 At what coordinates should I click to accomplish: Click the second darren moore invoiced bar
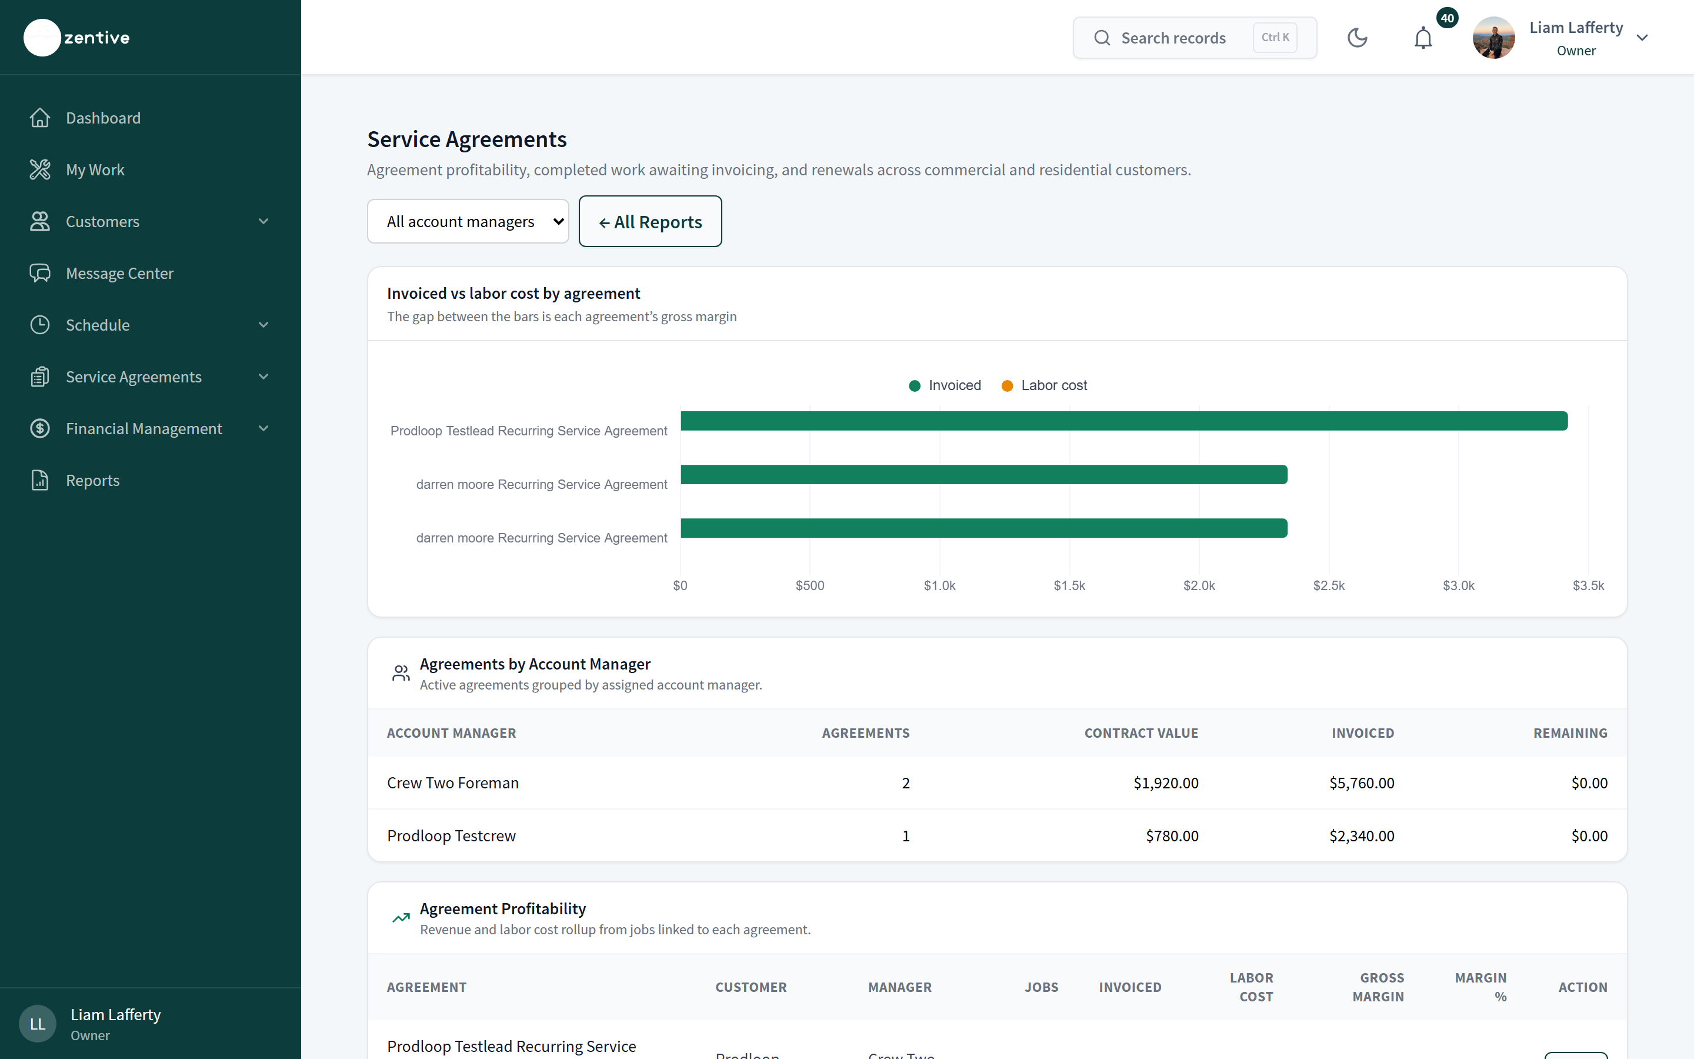point(983,528)
